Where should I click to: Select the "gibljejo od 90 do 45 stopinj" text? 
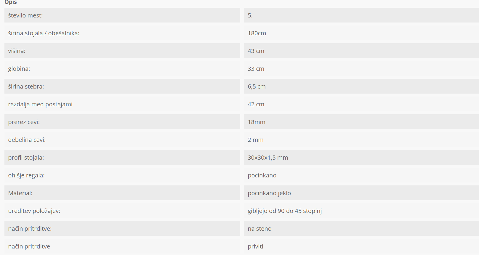(285, 211)
